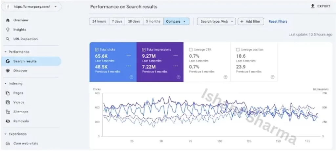Uncheck the Total clicks checkbox
Image resolution: width=336 pixels, height=151 pixels.
click(x=96, y=50)
